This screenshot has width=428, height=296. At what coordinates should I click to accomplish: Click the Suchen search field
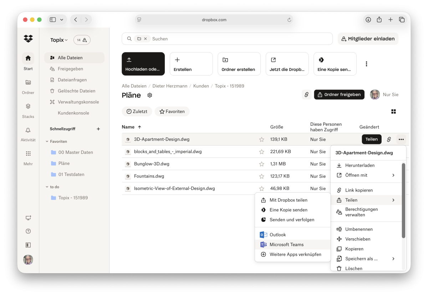[x=227, y=39]
